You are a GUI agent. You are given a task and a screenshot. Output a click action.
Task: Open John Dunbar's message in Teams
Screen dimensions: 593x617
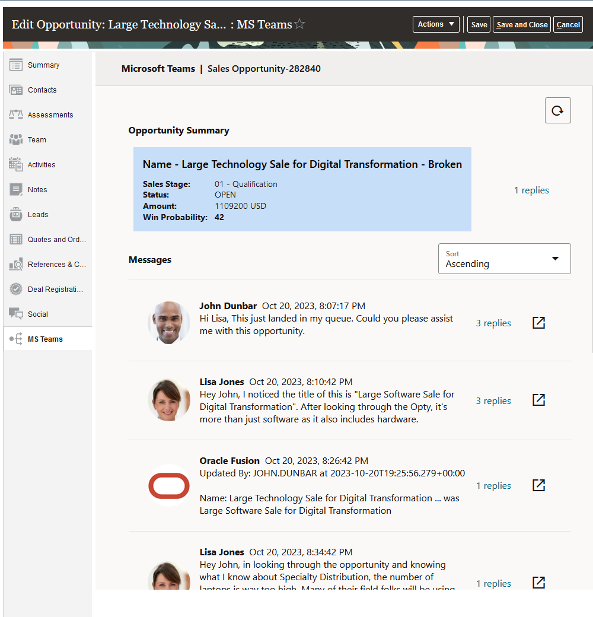coord(538,323)
